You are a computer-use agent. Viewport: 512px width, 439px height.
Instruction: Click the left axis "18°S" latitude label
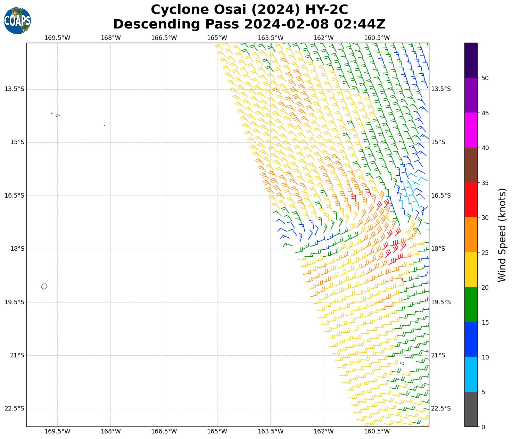point(17,249)
